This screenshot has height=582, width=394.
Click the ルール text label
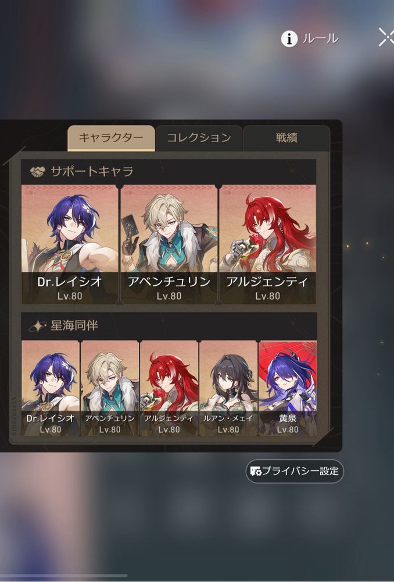(x=320, y=38)
